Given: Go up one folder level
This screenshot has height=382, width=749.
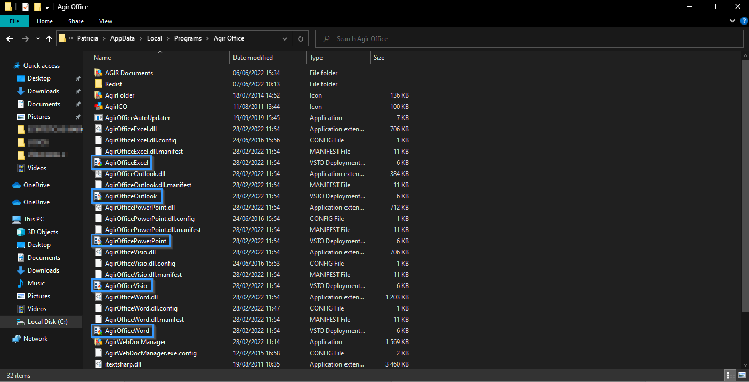Looking at the screenshot, I should coord(49,39).
